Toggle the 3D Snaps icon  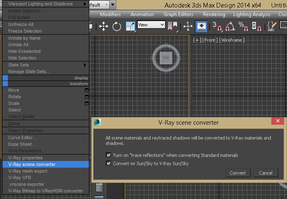click(x=217, y=26)
